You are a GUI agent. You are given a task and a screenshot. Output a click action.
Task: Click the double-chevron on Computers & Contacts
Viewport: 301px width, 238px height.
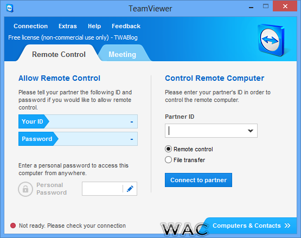tap(287, 226)
